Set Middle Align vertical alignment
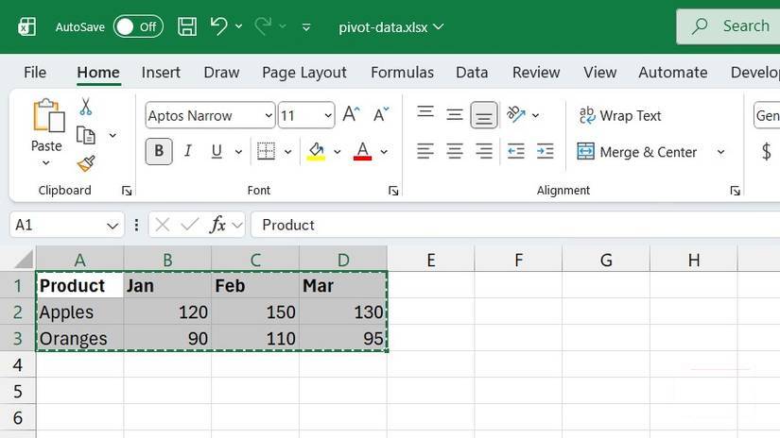This screenshot has width=780, height=438. [454, 114]
